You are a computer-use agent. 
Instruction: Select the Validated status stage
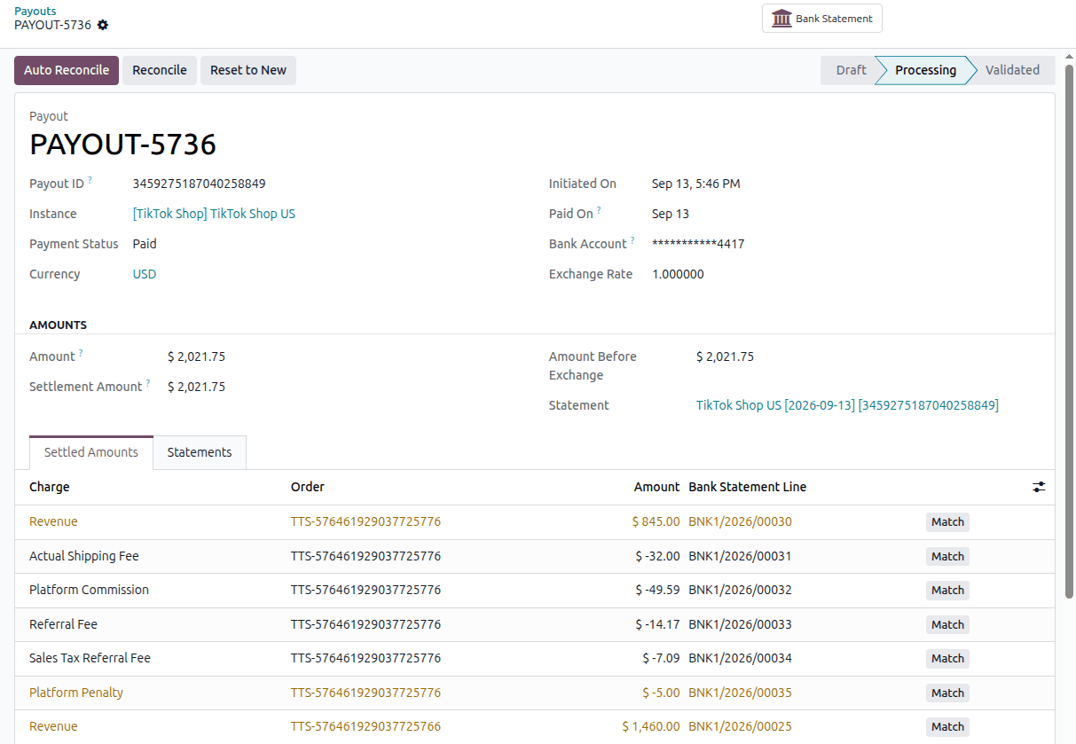(x=1012, y=70)
